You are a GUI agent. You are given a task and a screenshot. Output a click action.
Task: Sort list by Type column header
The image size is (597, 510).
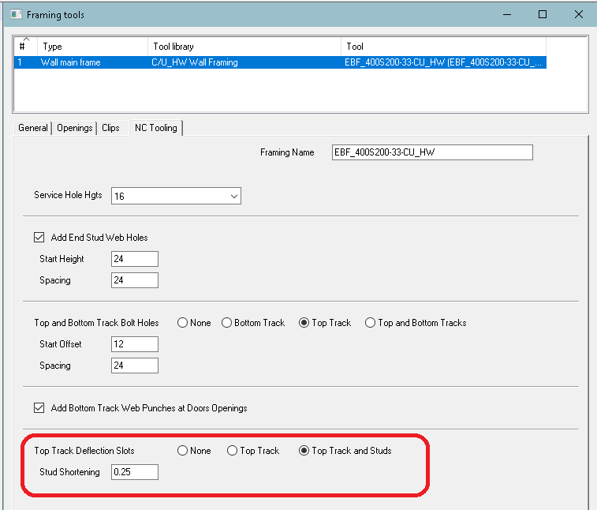click(91, 47)
